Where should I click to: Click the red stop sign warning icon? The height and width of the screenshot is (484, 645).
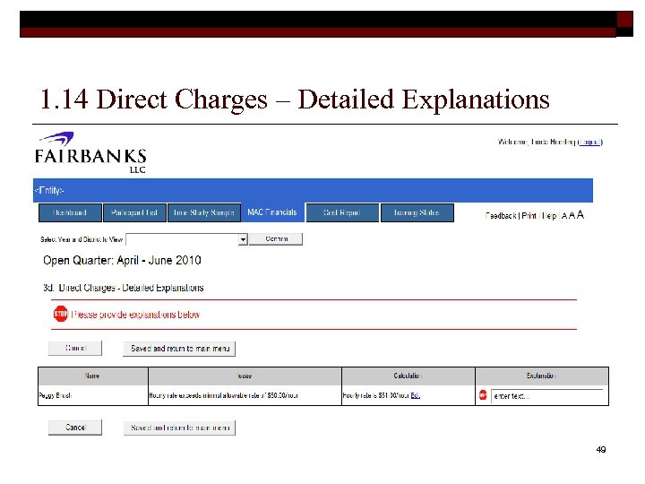point(61,314)
